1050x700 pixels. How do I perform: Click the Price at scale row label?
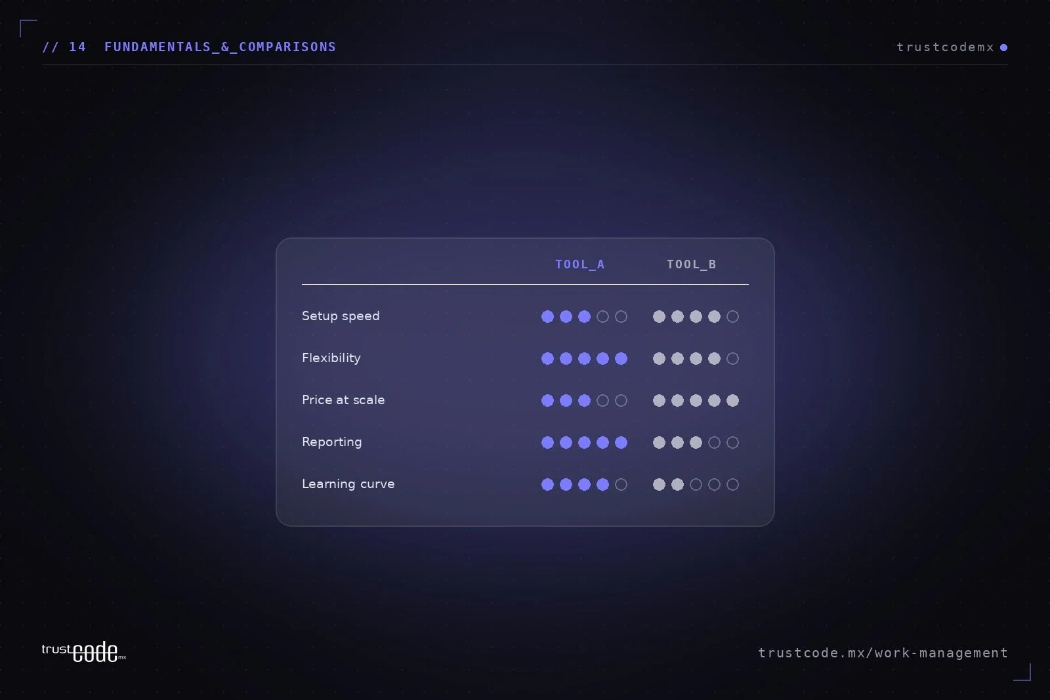(x=343, y=400)
